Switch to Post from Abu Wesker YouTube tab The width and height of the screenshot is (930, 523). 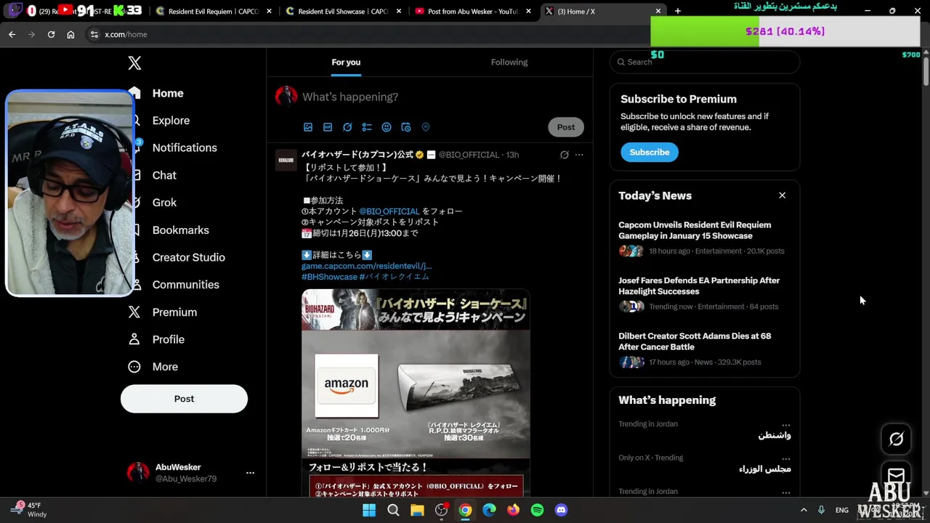tap(472, 11)
